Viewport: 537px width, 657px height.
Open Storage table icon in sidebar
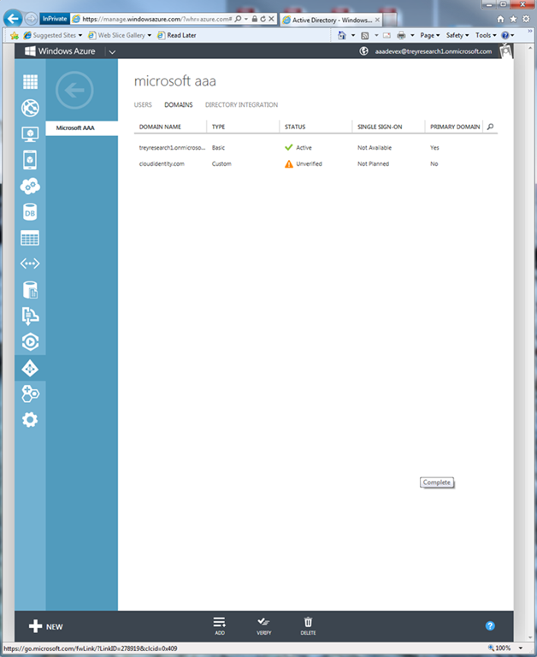point(30,238)
